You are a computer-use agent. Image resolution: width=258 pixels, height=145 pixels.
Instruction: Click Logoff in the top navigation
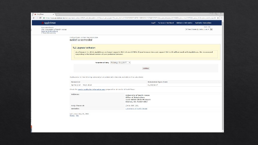click(x=153, y=23)
